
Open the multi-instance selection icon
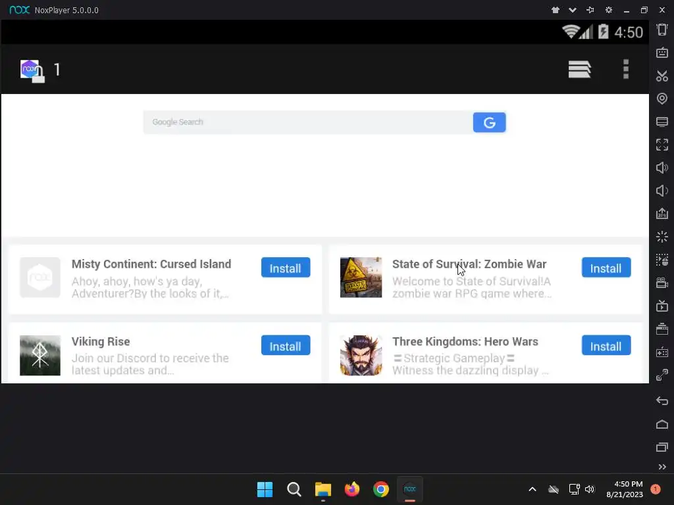(x=662, y=260)
